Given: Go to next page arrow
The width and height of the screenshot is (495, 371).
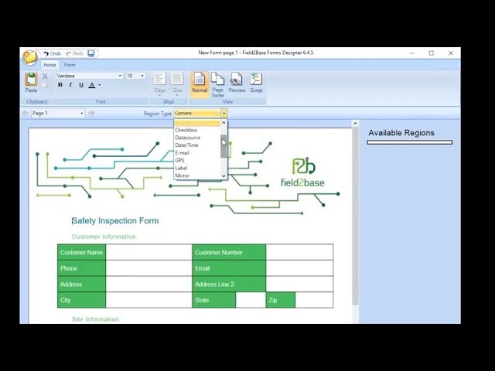Looking at the screenshot, I should [x=91, y=114].
